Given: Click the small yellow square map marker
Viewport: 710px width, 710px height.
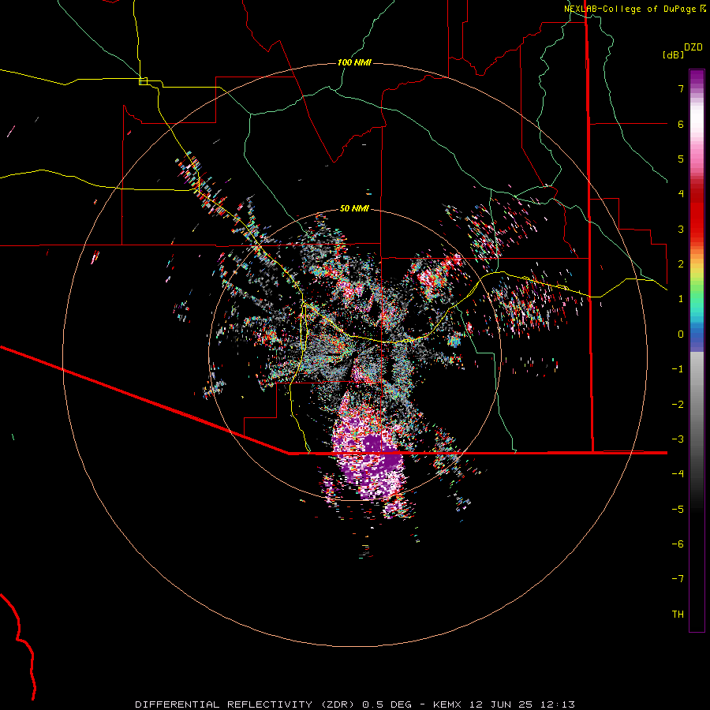Looking at the screenshot, I should (143, 81).
